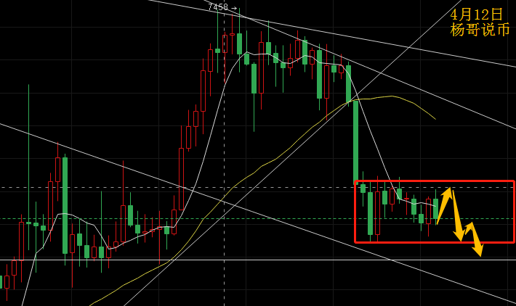This screenshot has height=306, width=516.
Task: Click the small arrow next to 7458
Action: [233, 8]
